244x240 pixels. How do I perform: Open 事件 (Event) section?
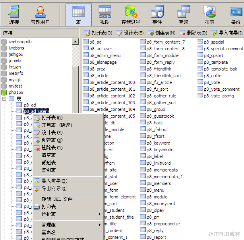click(157, 15)
